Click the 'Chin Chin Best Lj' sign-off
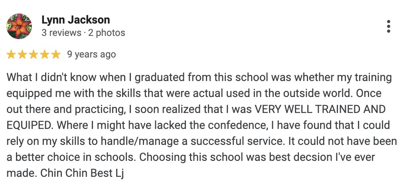This screenshot has height=190, width=407. [82, 173]
